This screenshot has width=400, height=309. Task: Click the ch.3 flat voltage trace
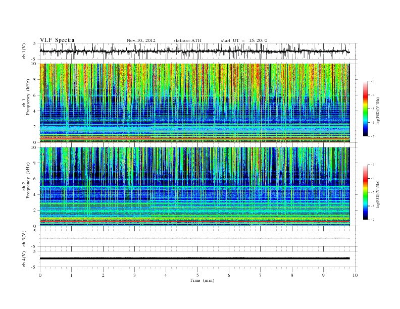pos(194,238)
